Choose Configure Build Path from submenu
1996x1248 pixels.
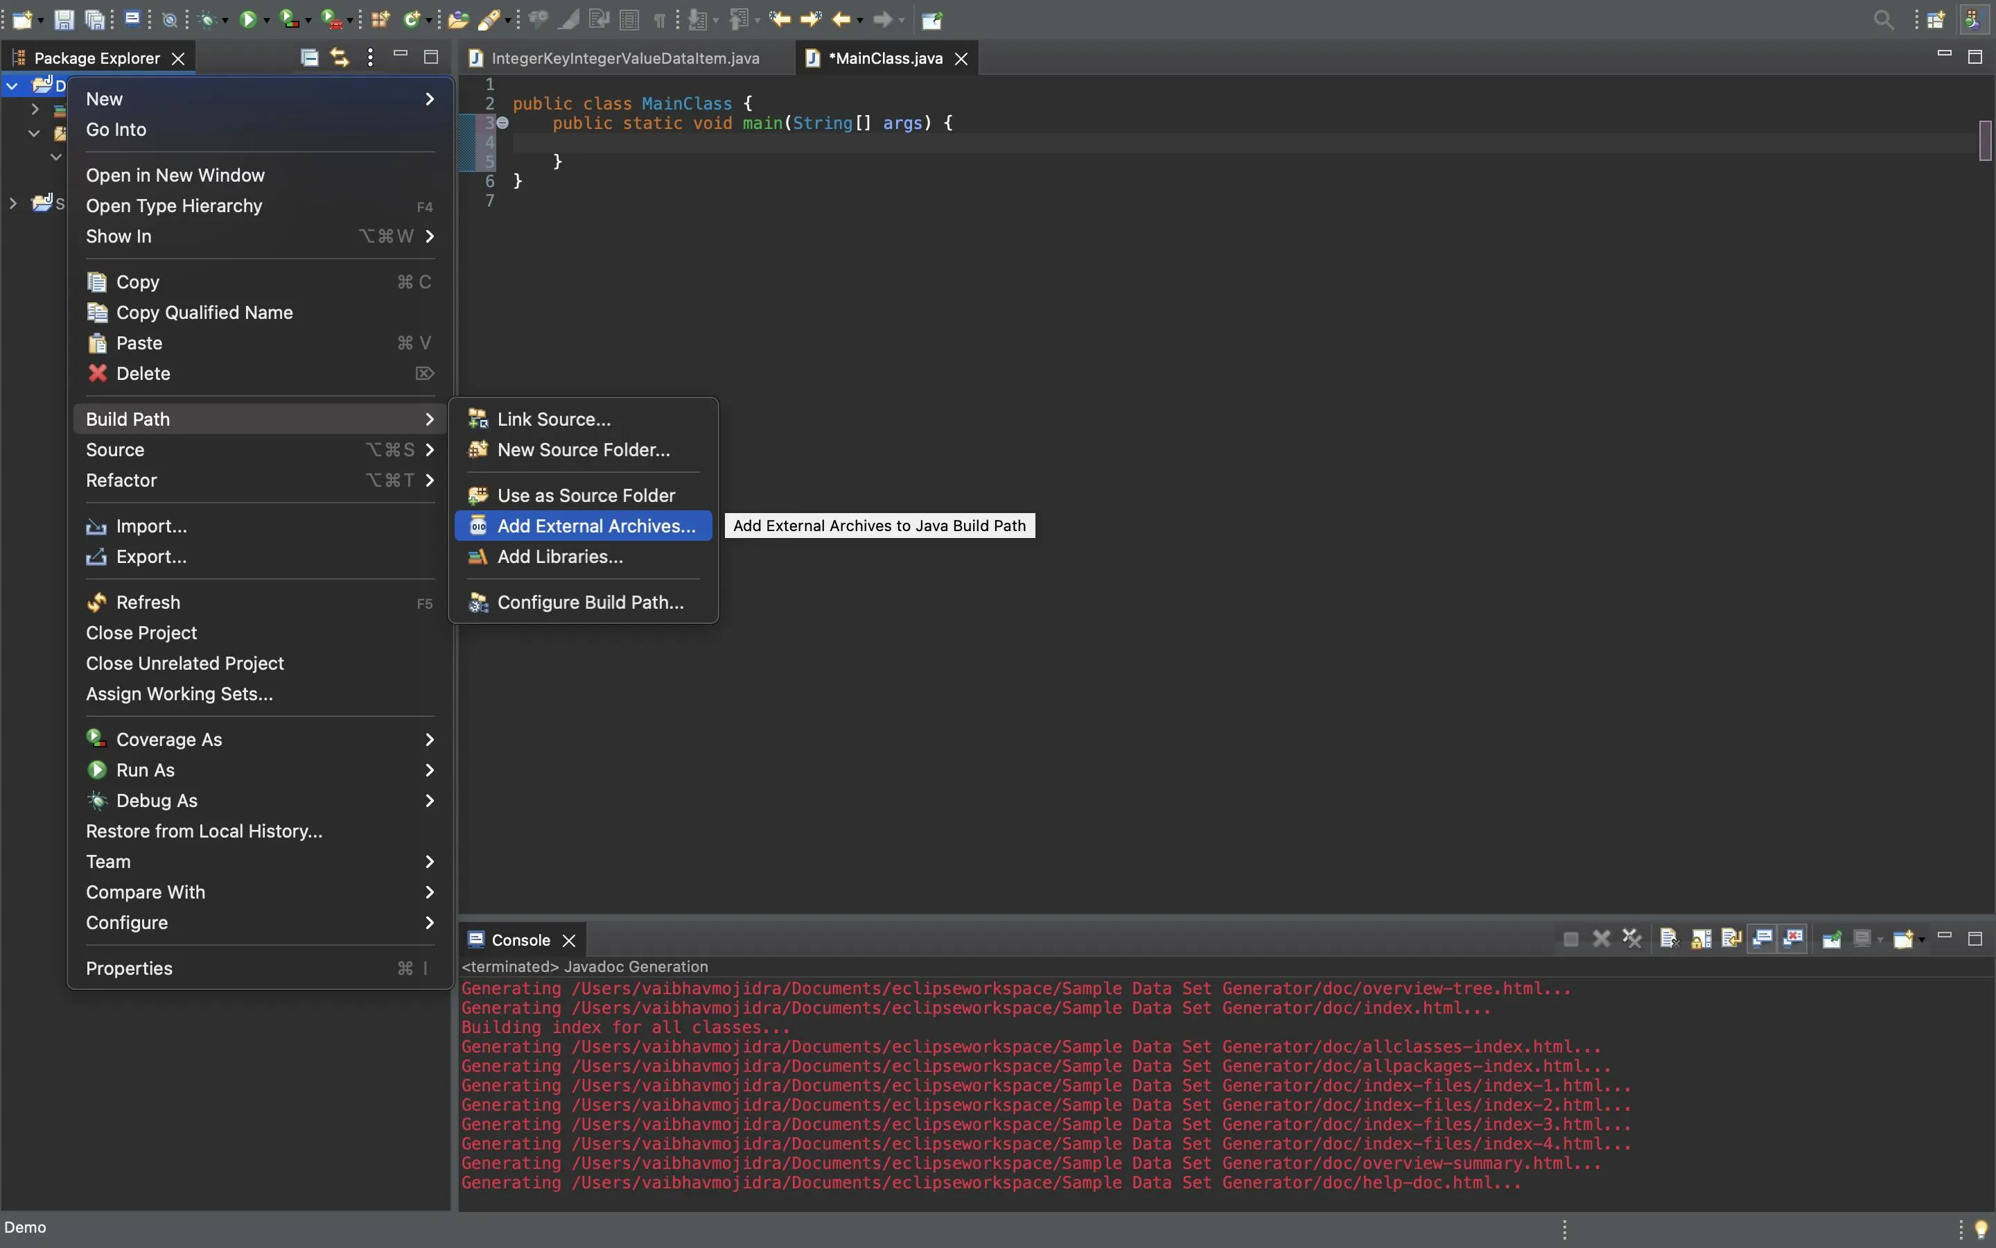[590, 603]
